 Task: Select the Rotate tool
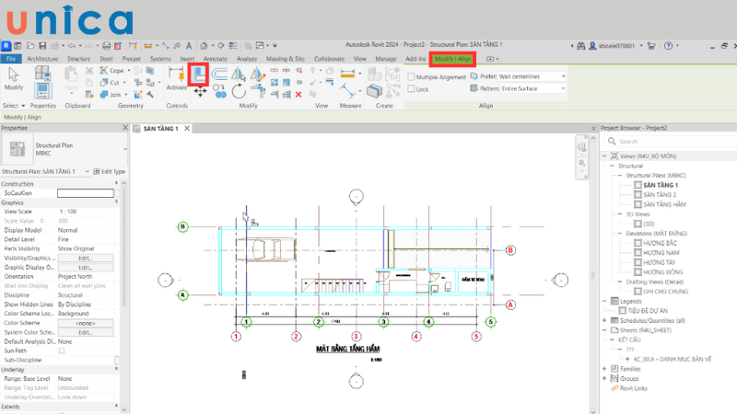point(239,91)
